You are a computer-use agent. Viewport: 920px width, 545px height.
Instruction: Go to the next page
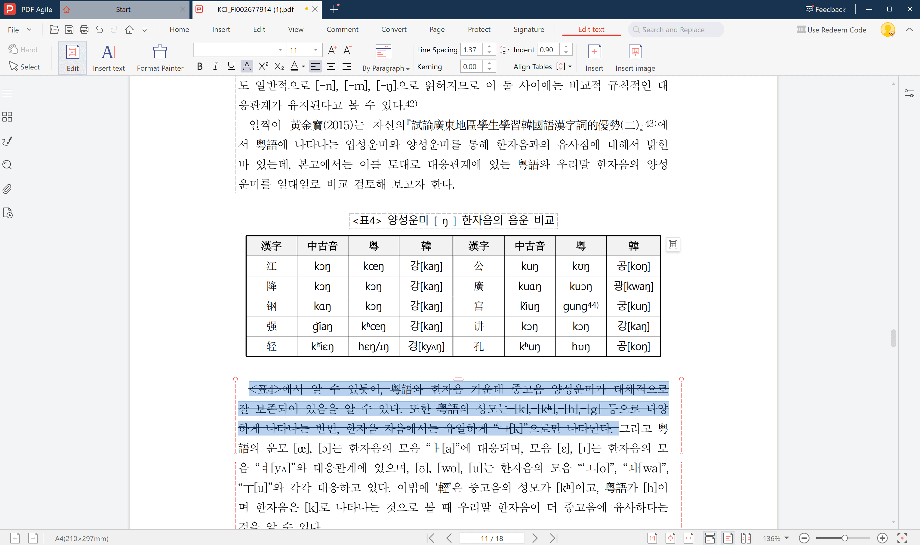pyautogui.click(x=535, y=538)
